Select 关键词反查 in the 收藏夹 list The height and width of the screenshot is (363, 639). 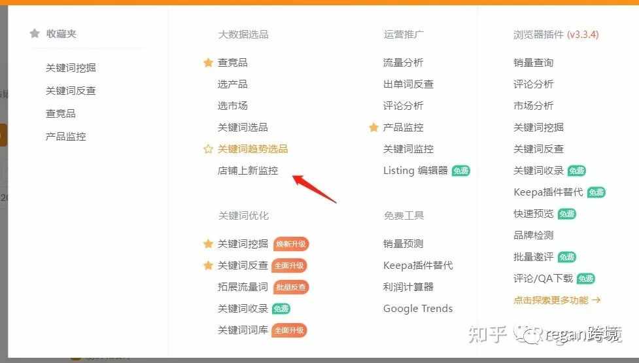click(x=71, y=90)
